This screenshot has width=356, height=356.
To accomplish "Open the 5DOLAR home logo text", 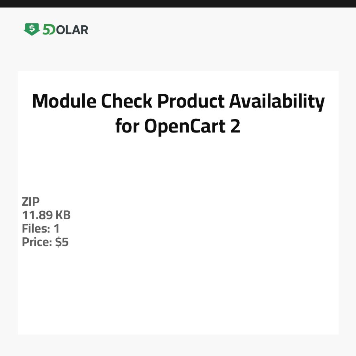I will click(x=72, y=30).
